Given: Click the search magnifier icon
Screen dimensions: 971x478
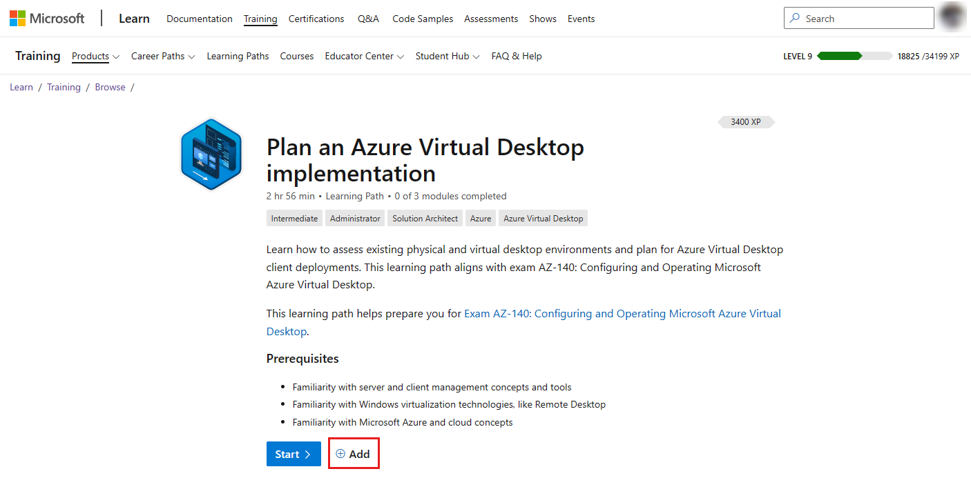Looking at the screenshot, I should 795,19.
